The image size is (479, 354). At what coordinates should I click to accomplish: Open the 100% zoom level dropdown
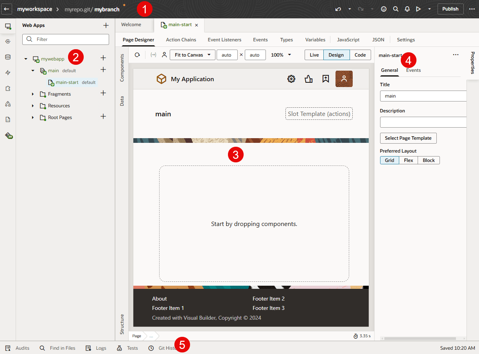coord(281,55)
